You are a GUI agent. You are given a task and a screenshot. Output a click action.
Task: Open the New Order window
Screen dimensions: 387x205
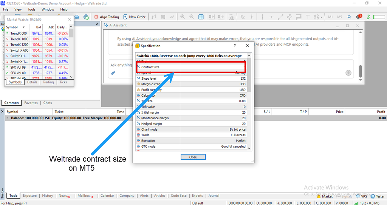coord(135,17)
